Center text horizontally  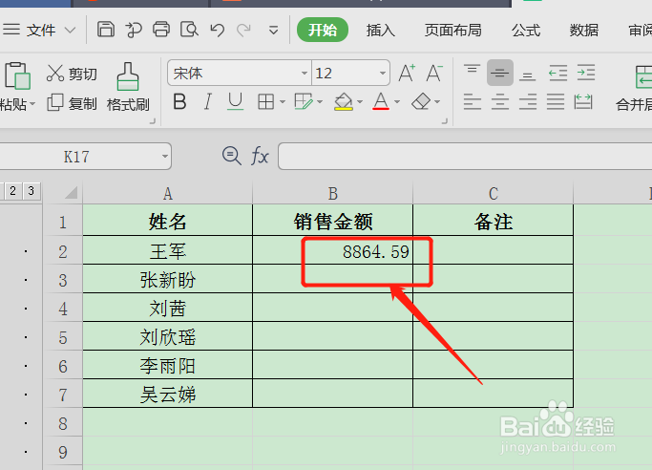point(500,101)
